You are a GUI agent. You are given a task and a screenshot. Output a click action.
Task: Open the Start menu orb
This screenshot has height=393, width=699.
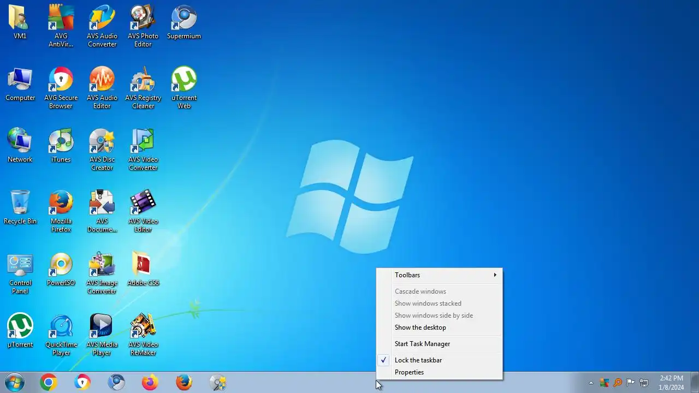coord(14,383)
